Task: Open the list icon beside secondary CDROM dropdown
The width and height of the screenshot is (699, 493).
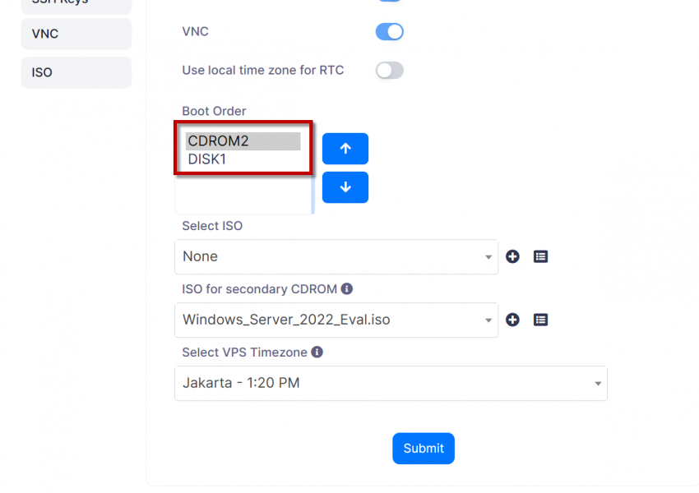Action: [540, 320]
